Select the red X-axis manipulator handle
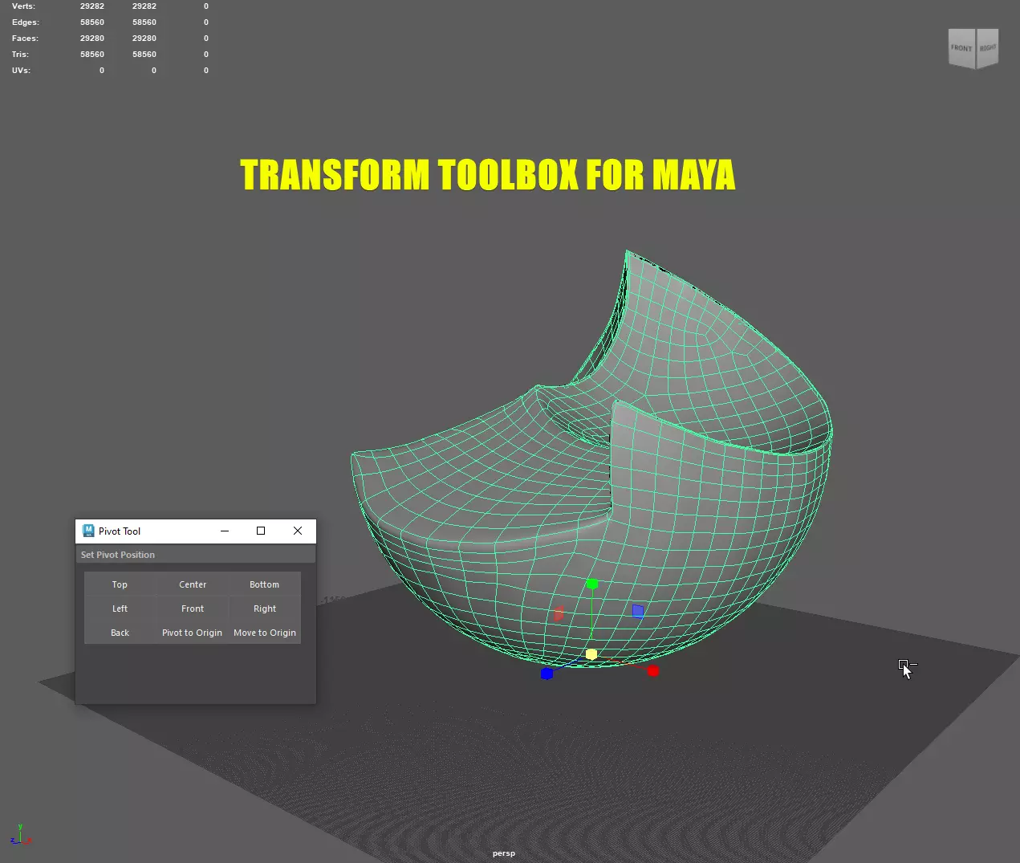 click(653, 670)
